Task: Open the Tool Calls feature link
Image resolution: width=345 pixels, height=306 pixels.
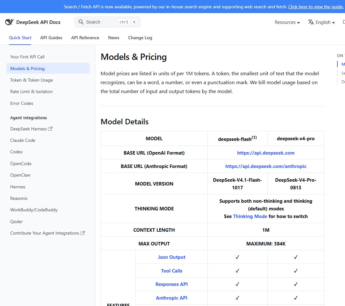Action: [172, 271]
